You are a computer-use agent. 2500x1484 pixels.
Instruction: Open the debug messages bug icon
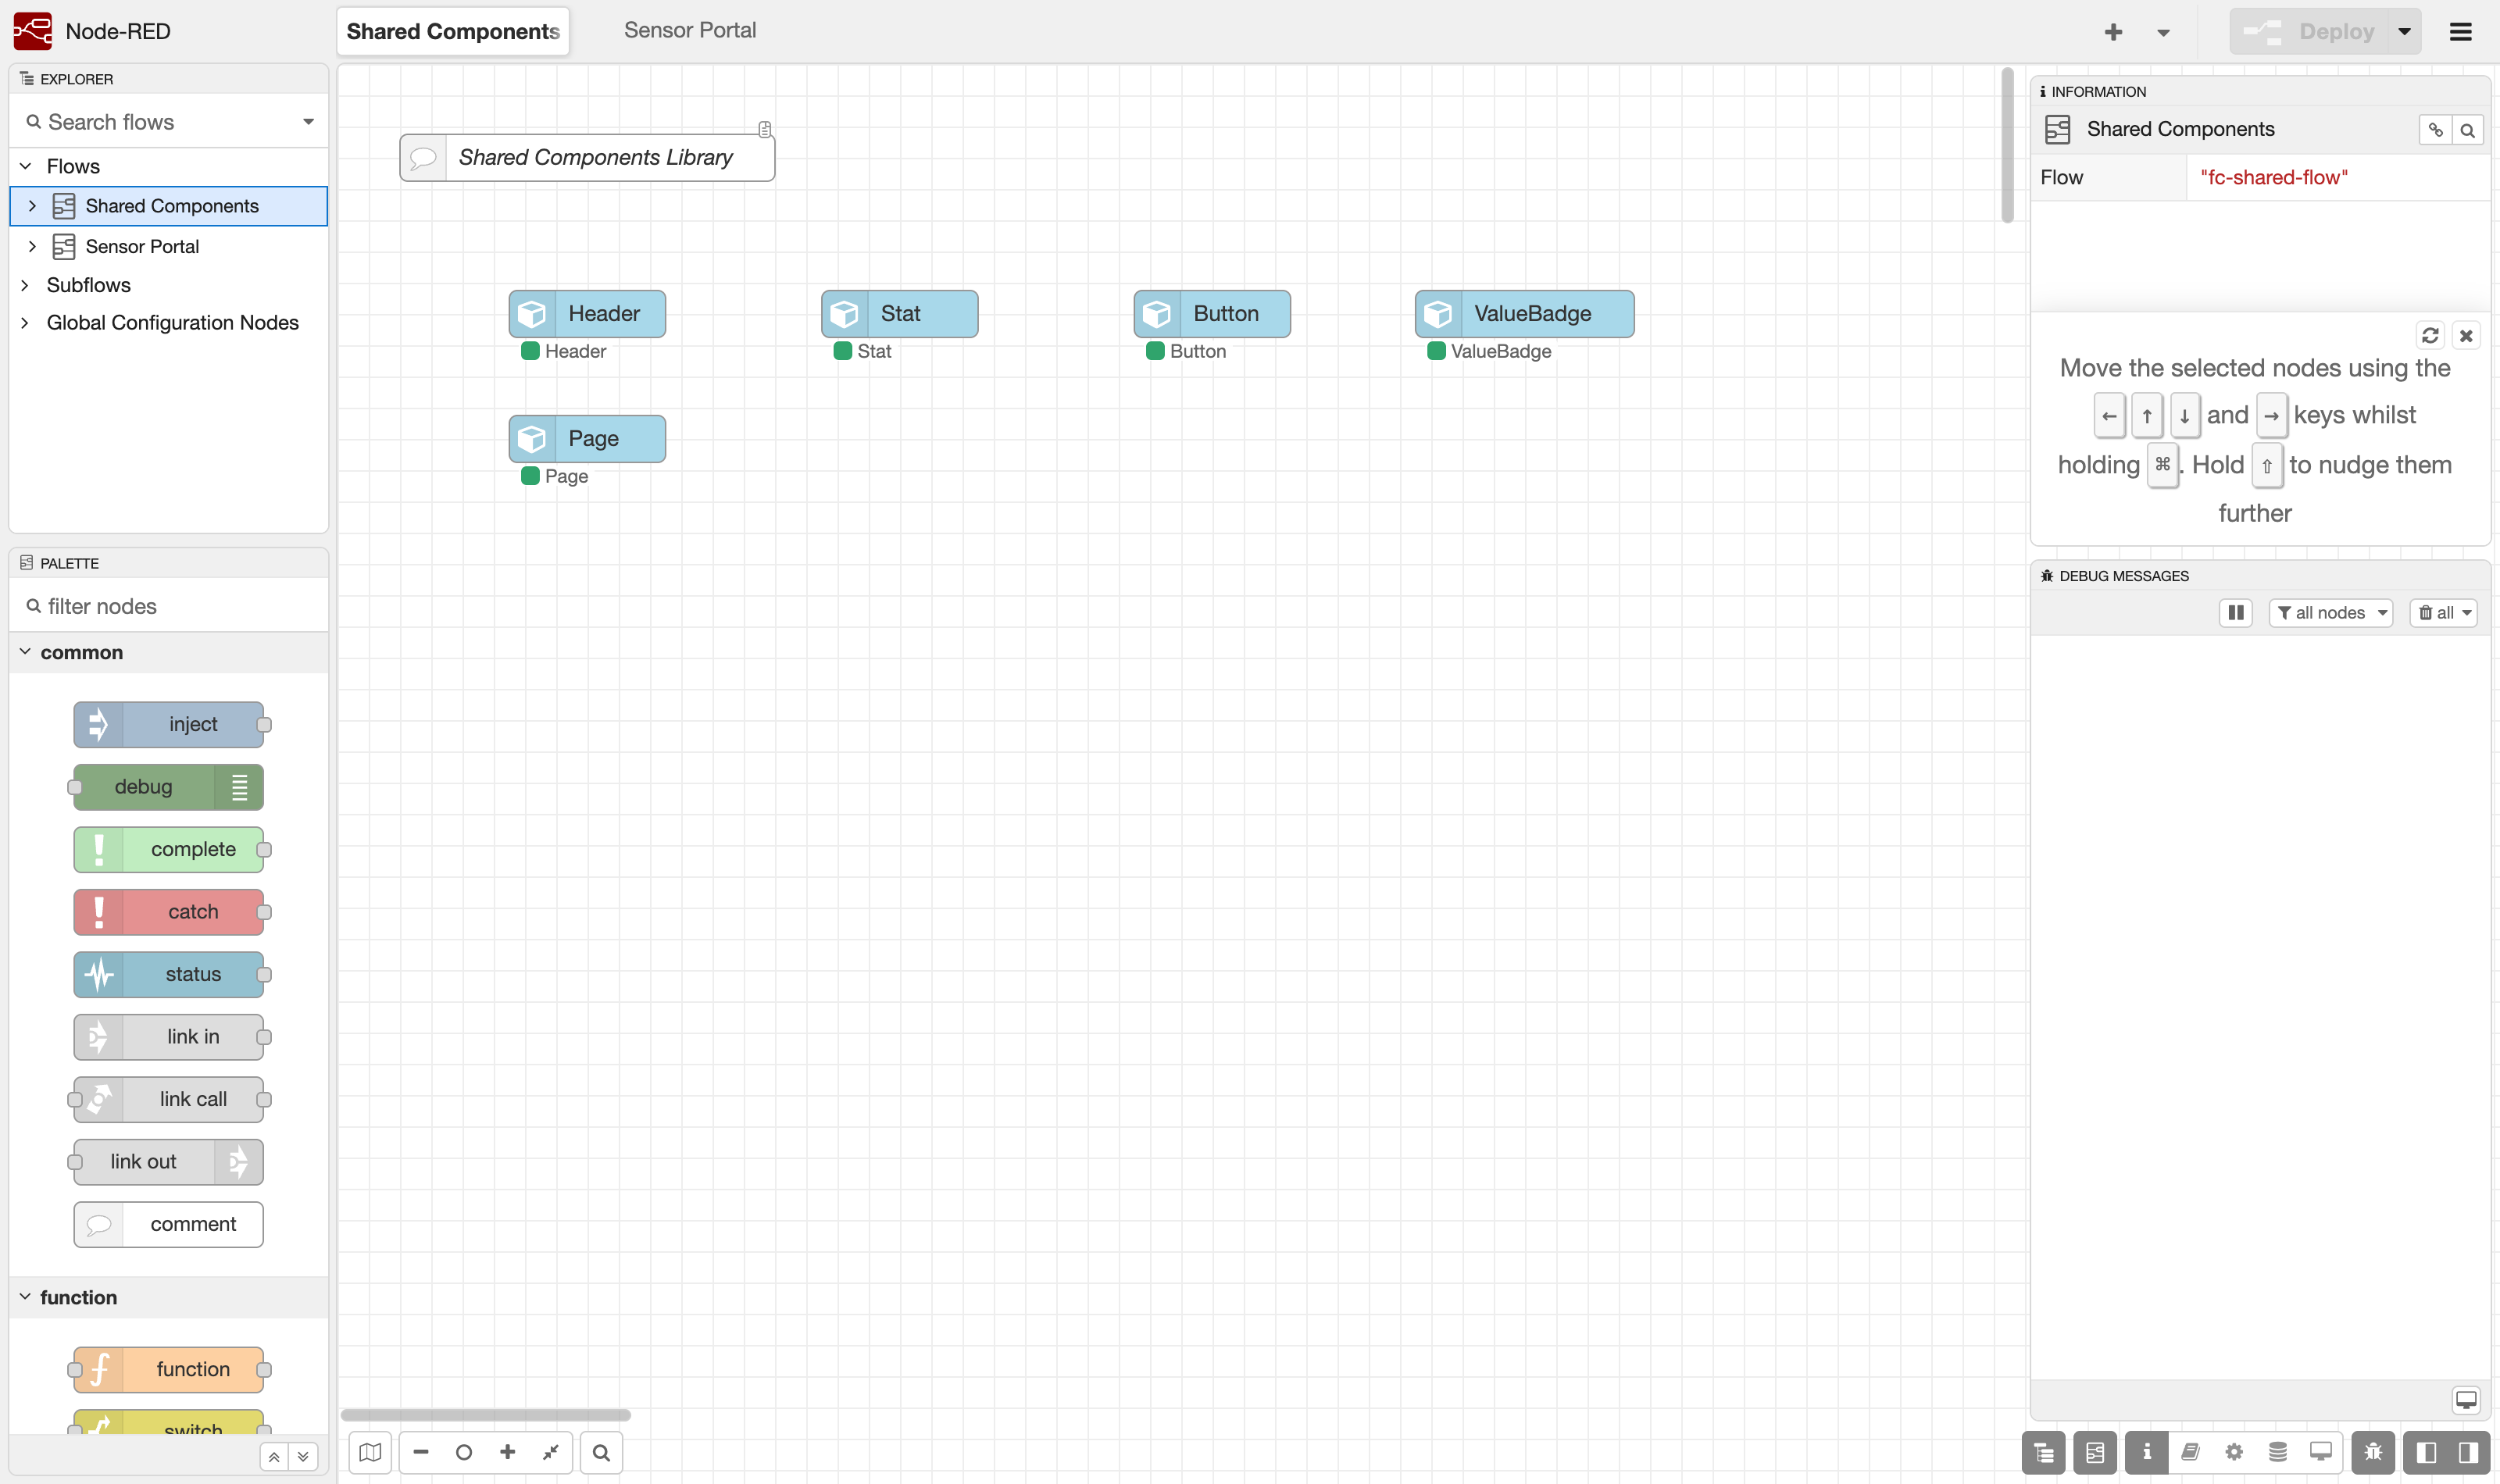[2373, 1452]
